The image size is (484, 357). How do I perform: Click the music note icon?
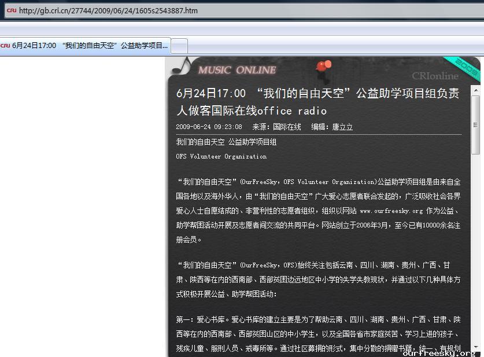click(x=182, y=67)
